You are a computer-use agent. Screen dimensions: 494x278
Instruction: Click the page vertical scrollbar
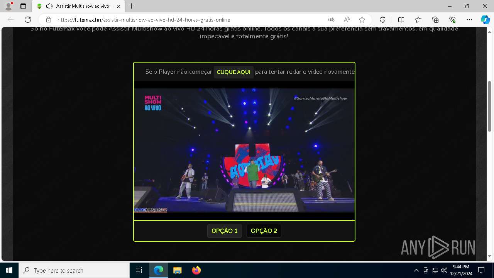pyautogui.click(x=490, y=106)
